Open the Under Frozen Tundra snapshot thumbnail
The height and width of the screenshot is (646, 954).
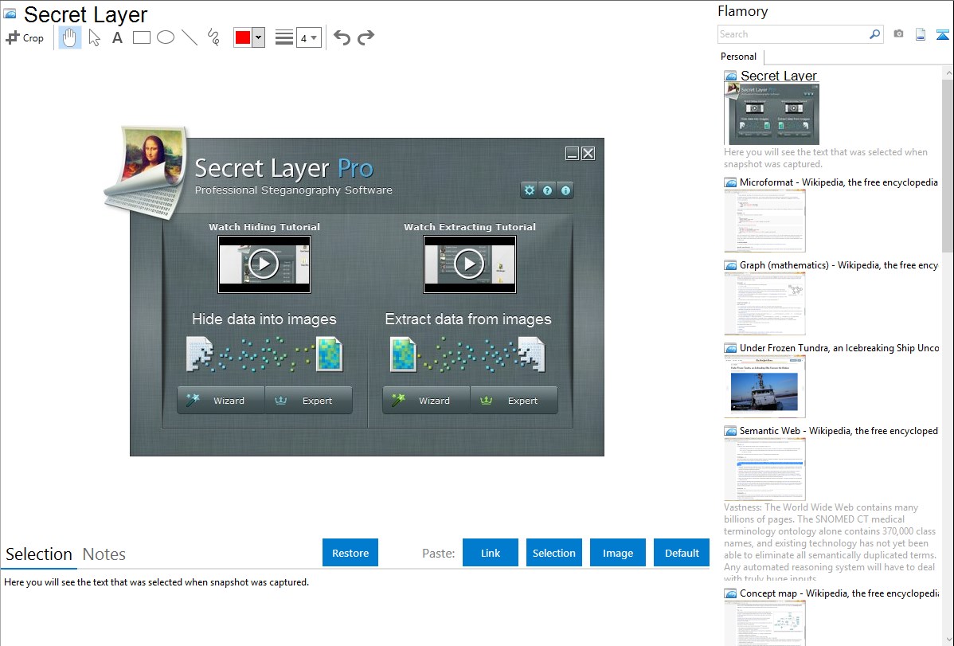click(764, 386)
